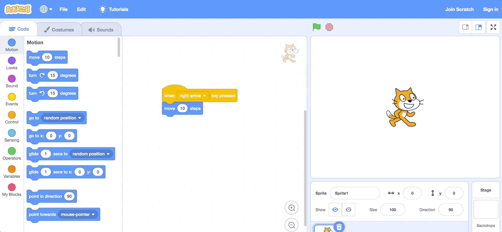Click degrees value in turn clockwise block
The width and height of the screenshot is (502, 232).
tap(52, 75)
